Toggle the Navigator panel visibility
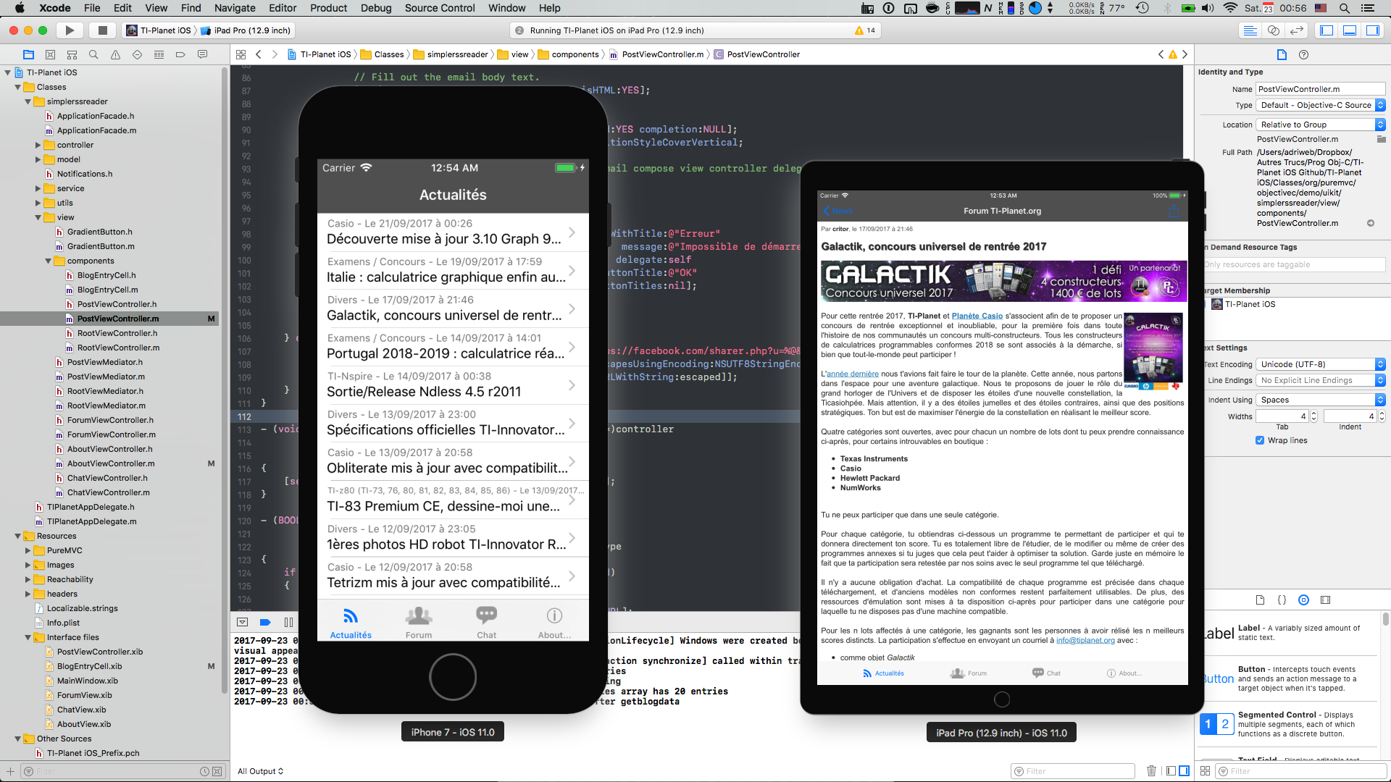The image size is (1391, 782). click(1327, 30)
